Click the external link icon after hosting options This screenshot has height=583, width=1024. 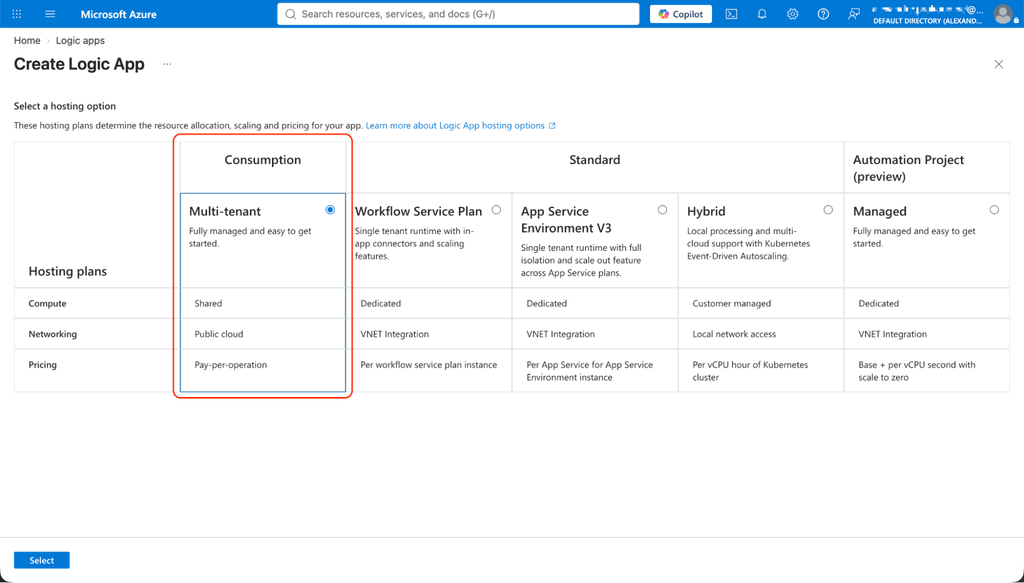[552, 126]
